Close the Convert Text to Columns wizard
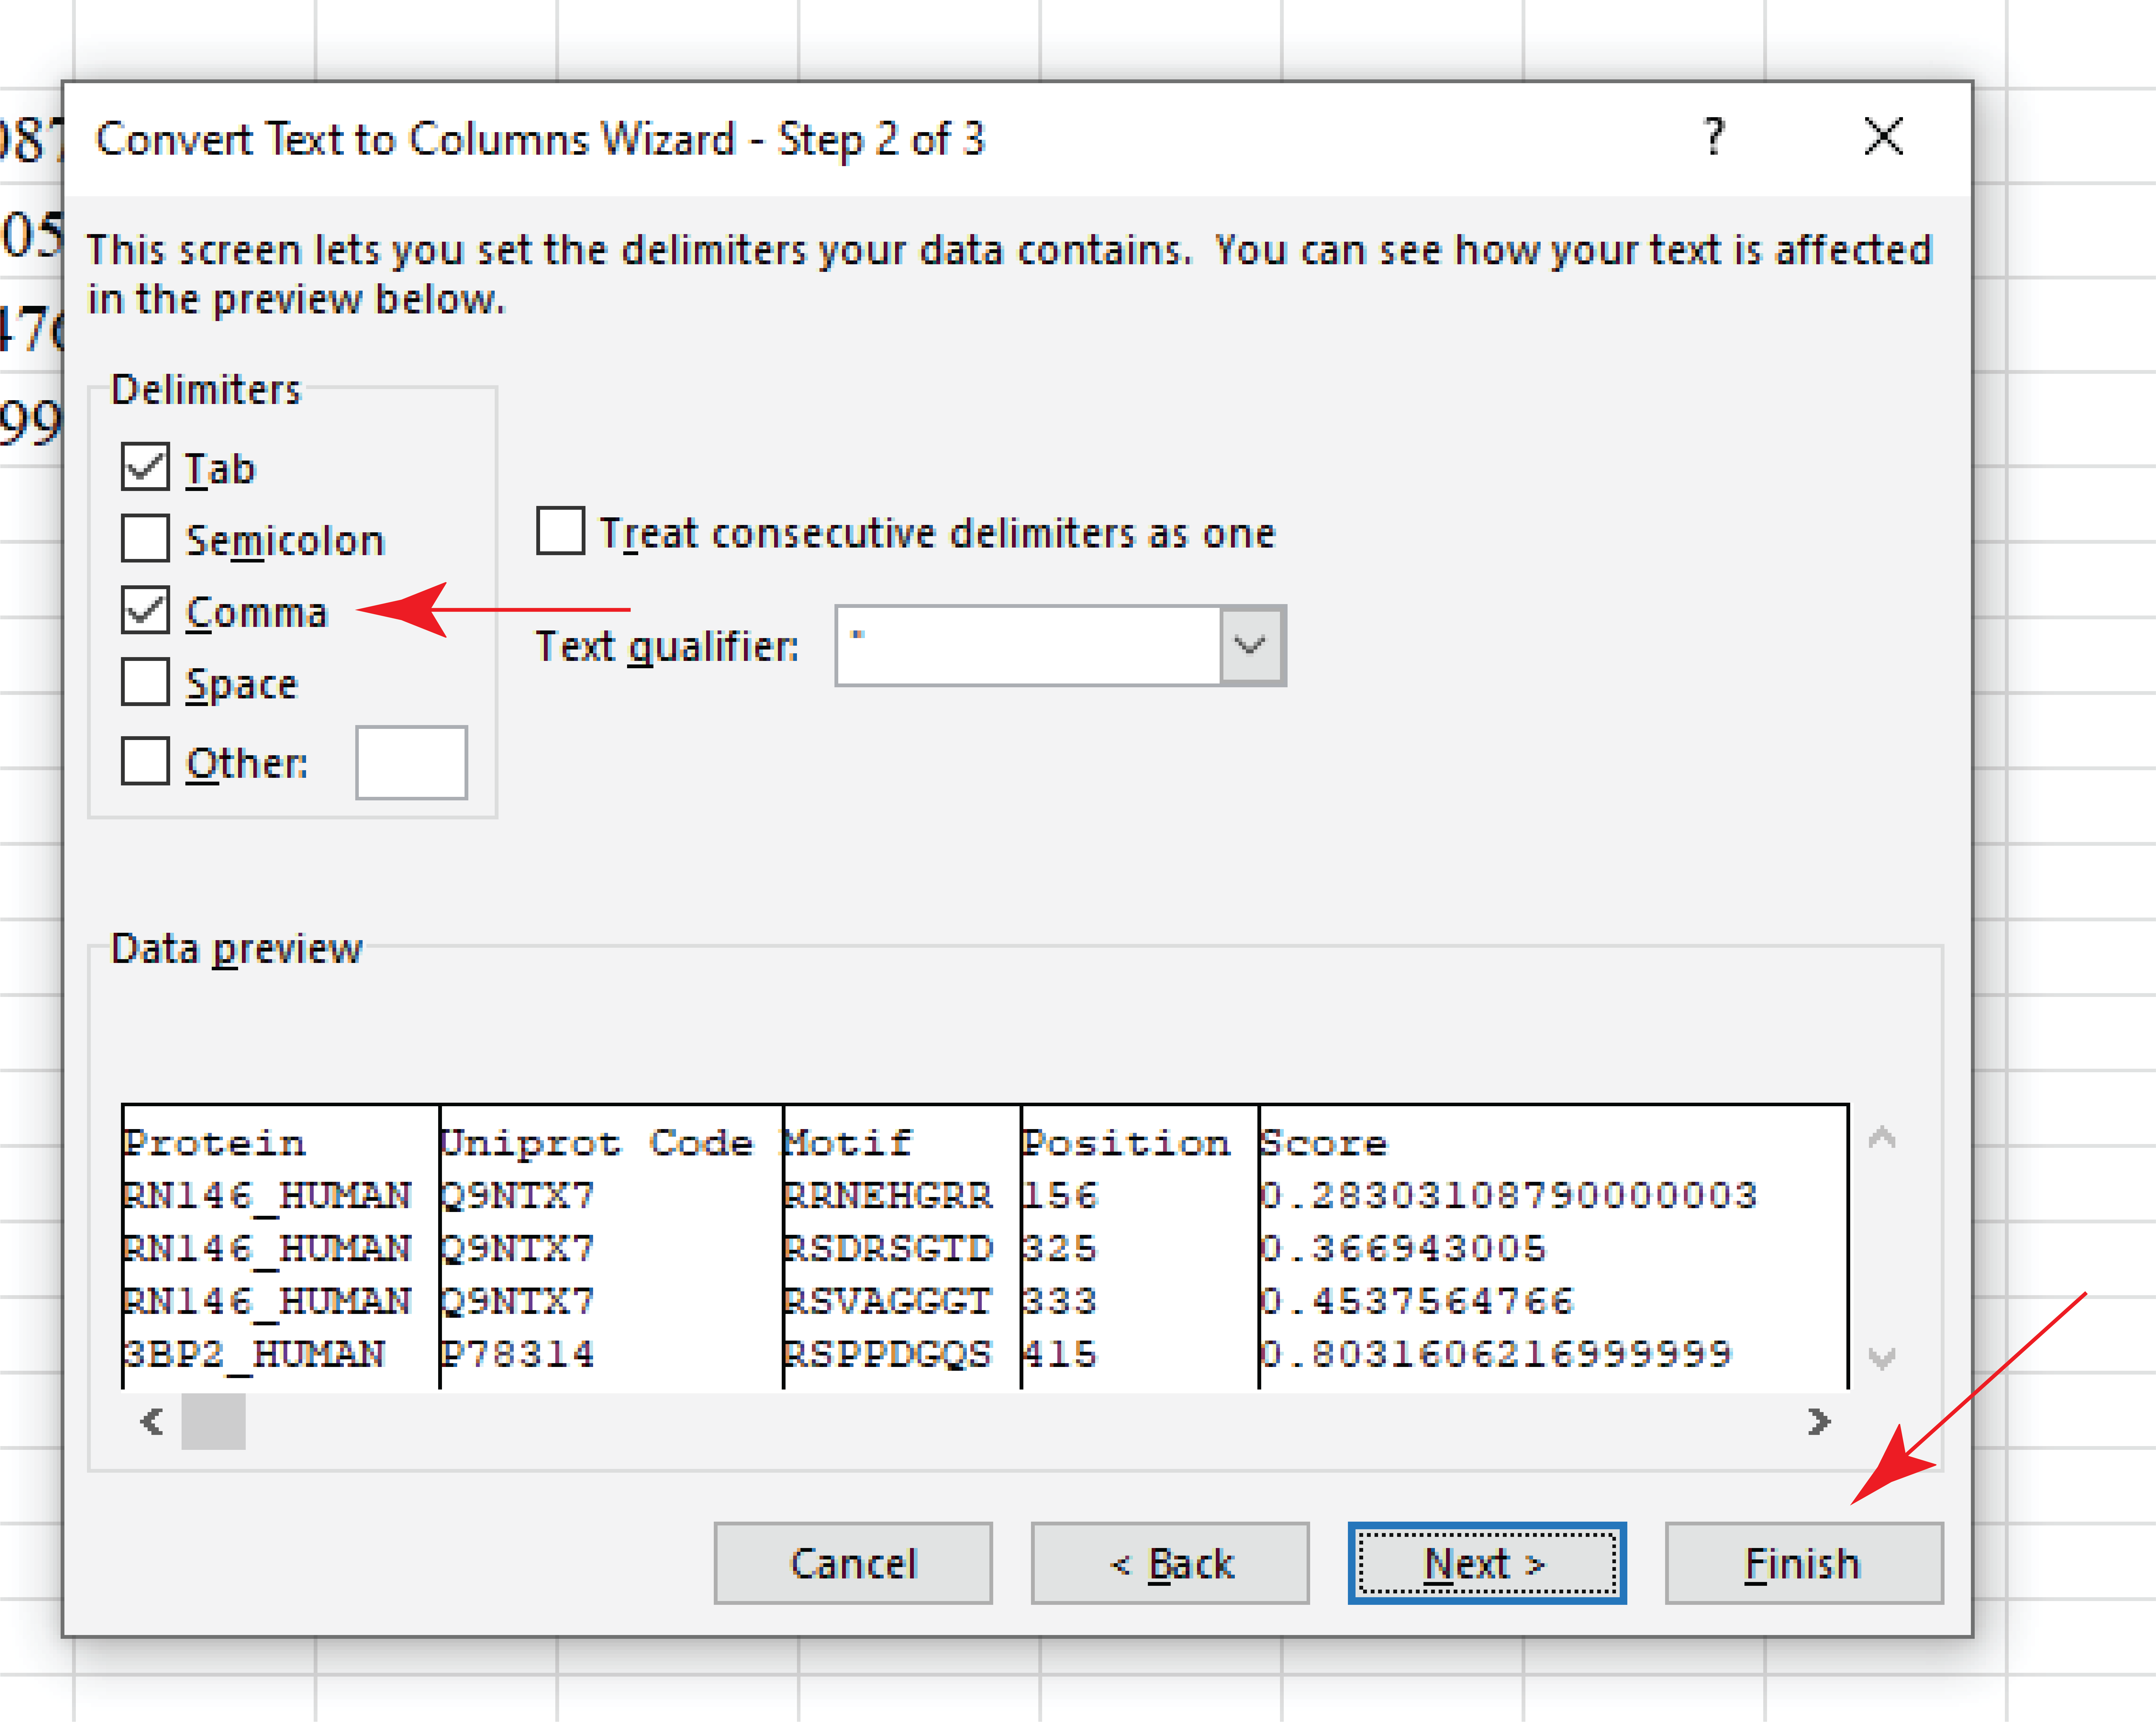This screenshot has width=2156, height=1722. tap(1883, 137)
